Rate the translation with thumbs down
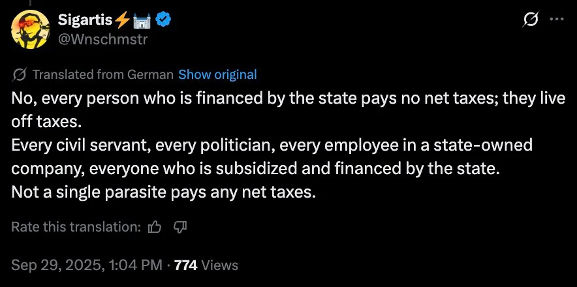This screenshot has height=287, width=577. tap(180, 227)
